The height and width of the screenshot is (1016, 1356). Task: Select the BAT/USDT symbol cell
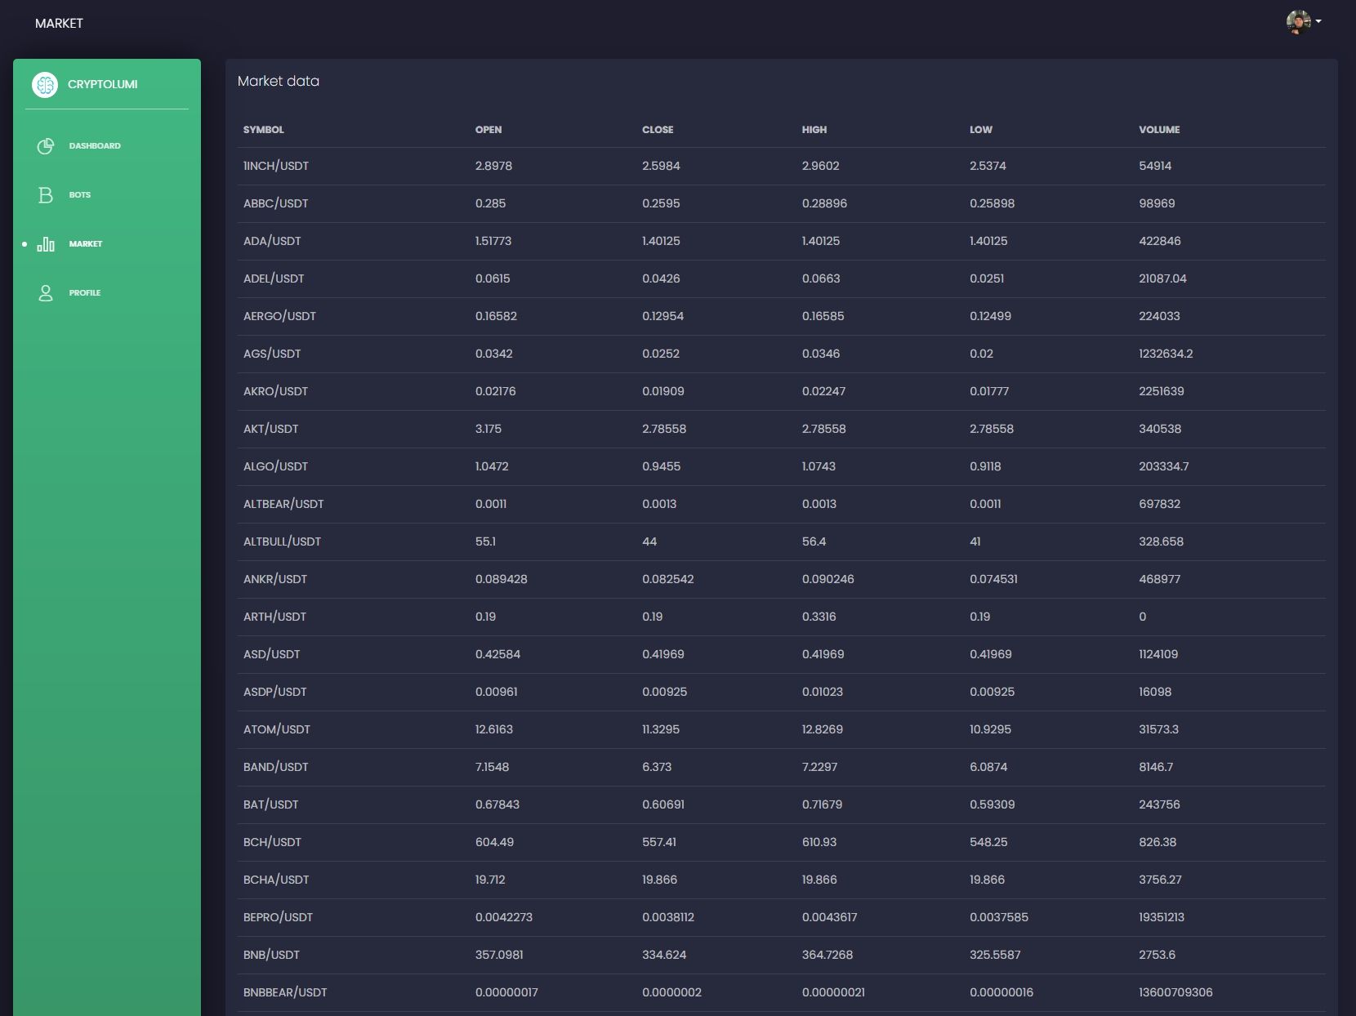[271, 804]
